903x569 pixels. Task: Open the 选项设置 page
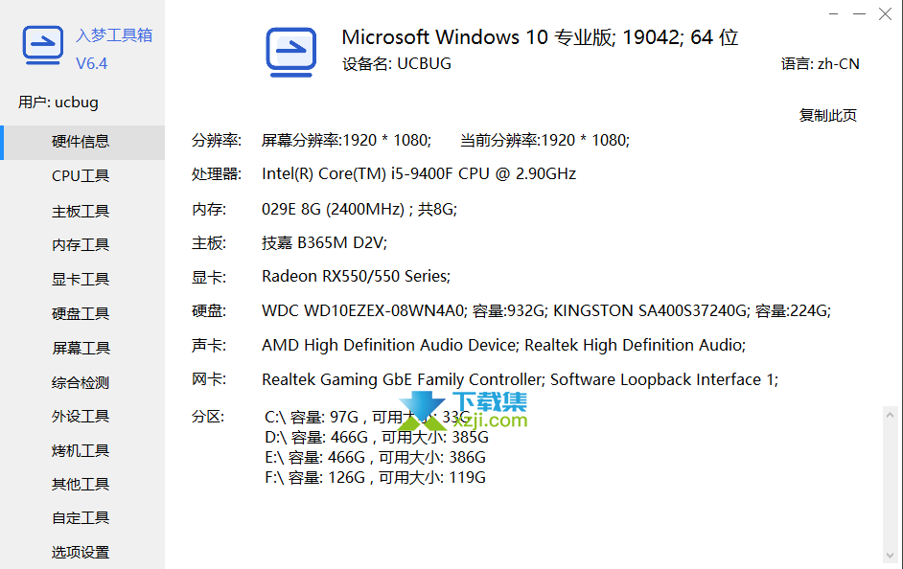click(82, 553)
